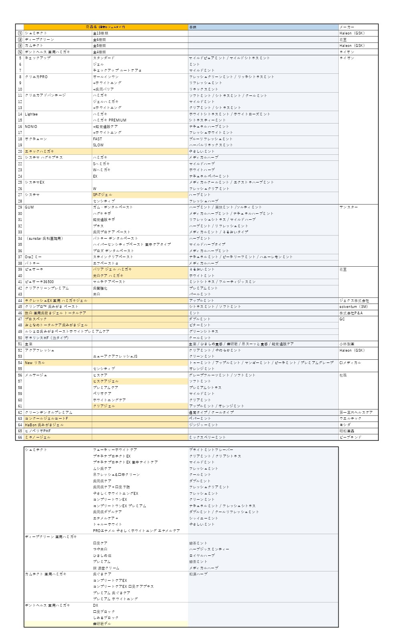Click the 小林製薬 maker cell

point(358,344)
